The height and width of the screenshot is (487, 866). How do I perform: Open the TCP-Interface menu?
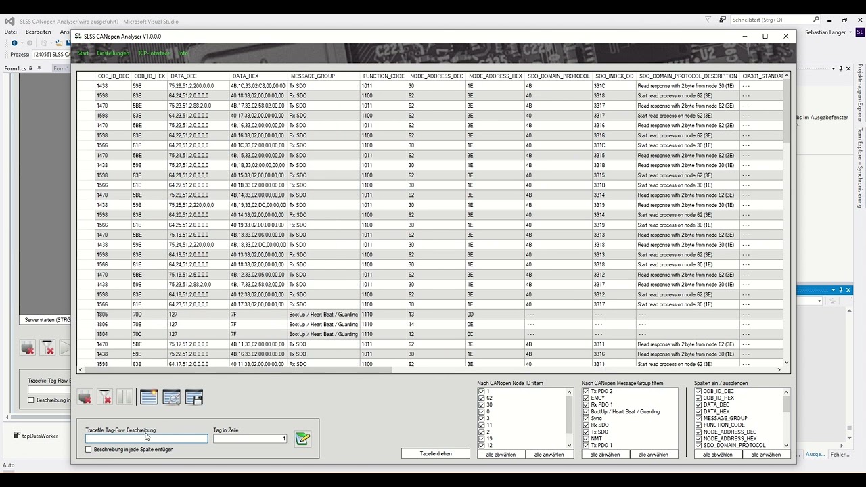coord(154,53)
